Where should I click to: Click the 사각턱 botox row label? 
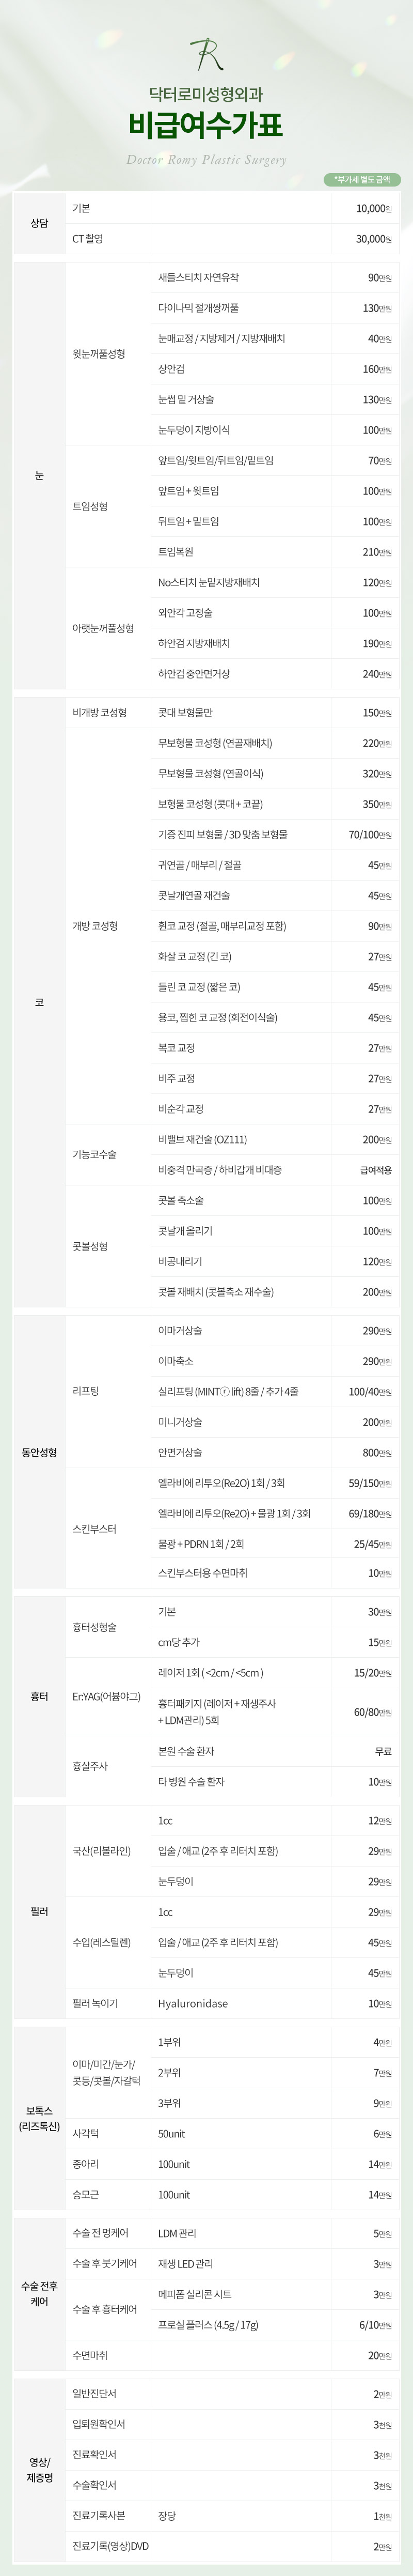[x=85, y=2133]
